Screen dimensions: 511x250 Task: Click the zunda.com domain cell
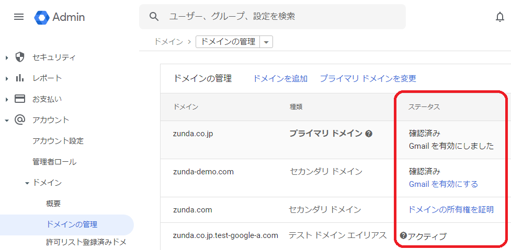(x=192, y=210)
